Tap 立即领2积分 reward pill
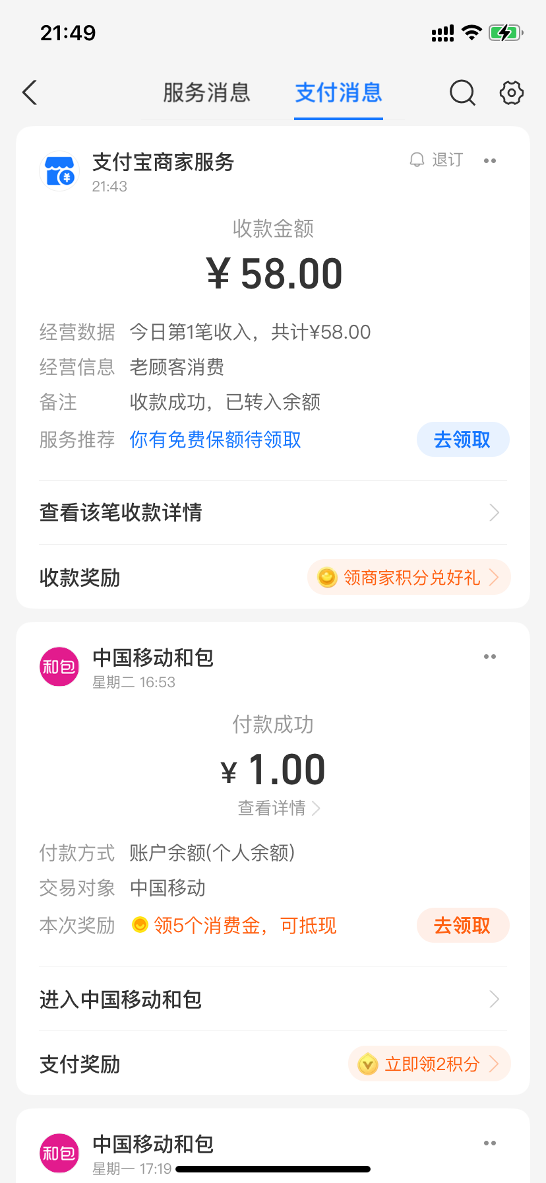Screen dimensions: 546x1183 (429, 1064)
